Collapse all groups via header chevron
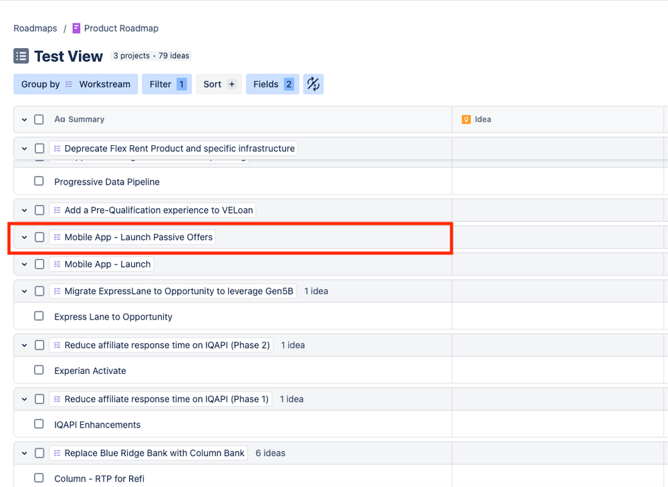Viewport: 668px width, 487px height. coord(24,120)
